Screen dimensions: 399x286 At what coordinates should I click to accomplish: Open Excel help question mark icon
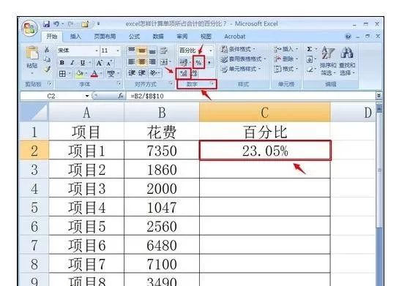tap(348, 37)
